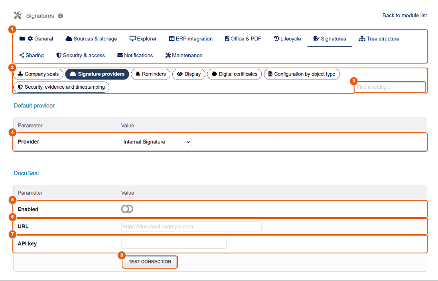
Task: Select the Tree structure tab
Action: [379, 39]
